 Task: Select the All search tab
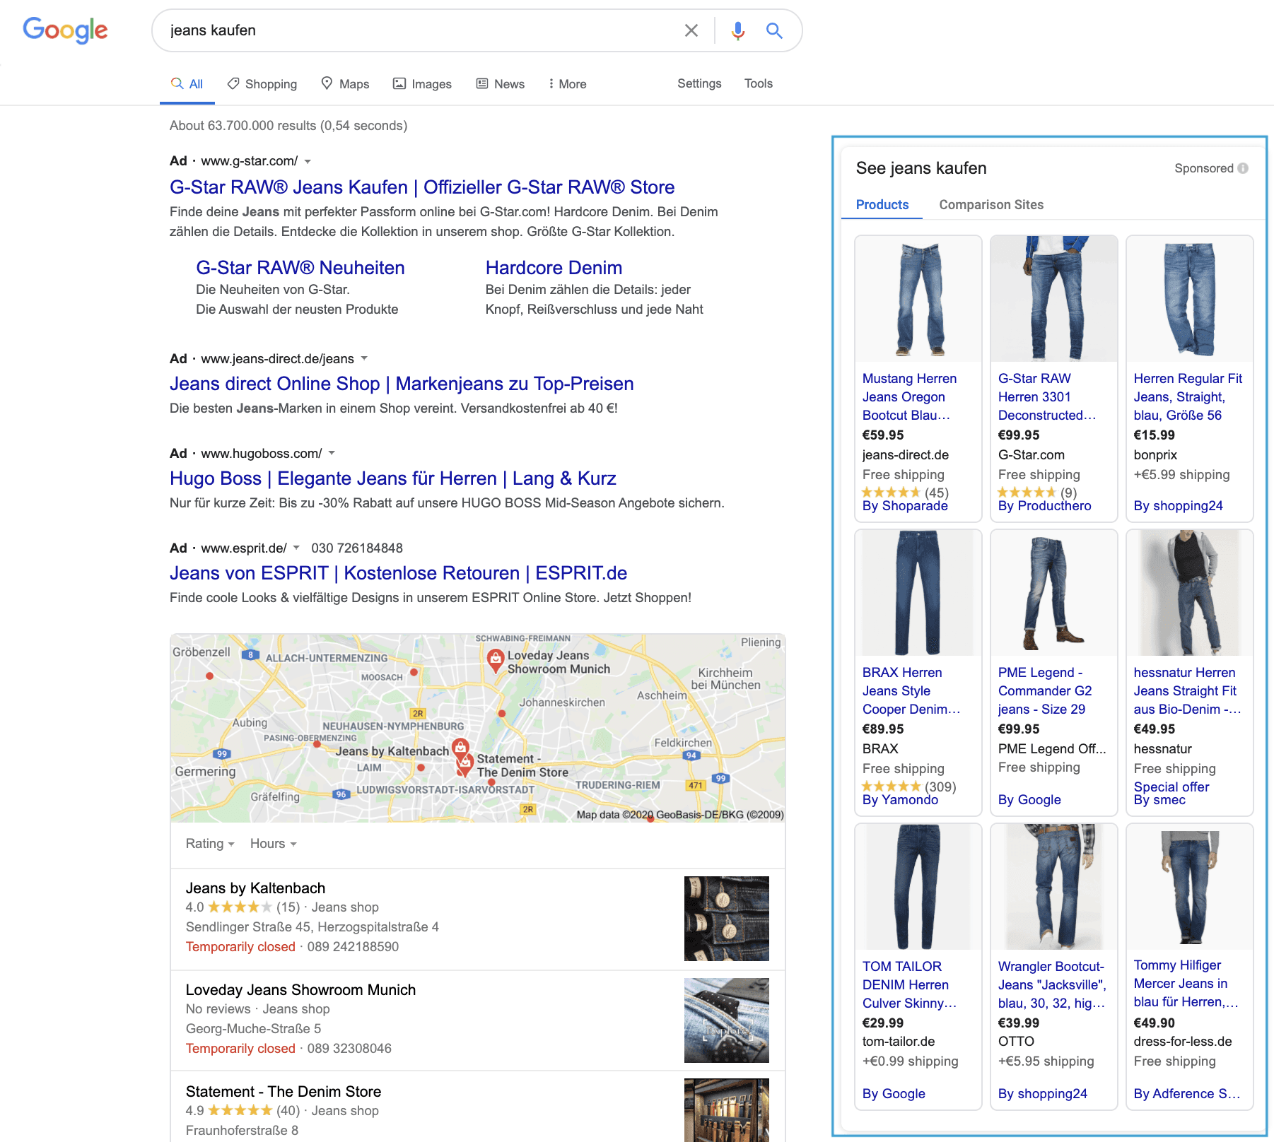coord(187,84)
